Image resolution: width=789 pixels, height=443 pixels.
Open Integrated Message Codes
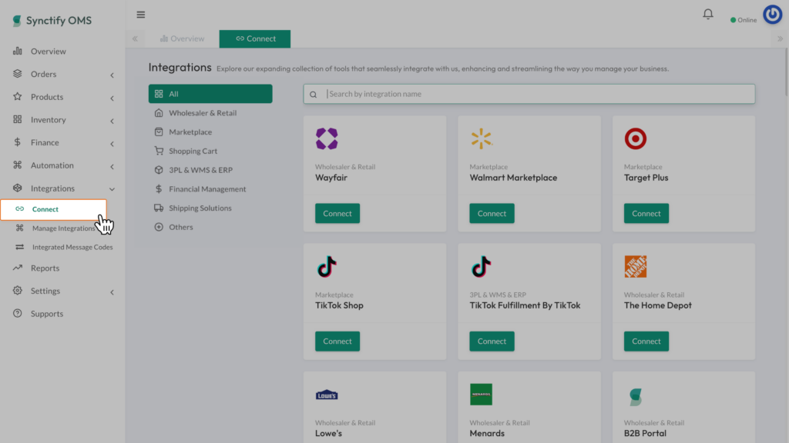pos(64,247)
